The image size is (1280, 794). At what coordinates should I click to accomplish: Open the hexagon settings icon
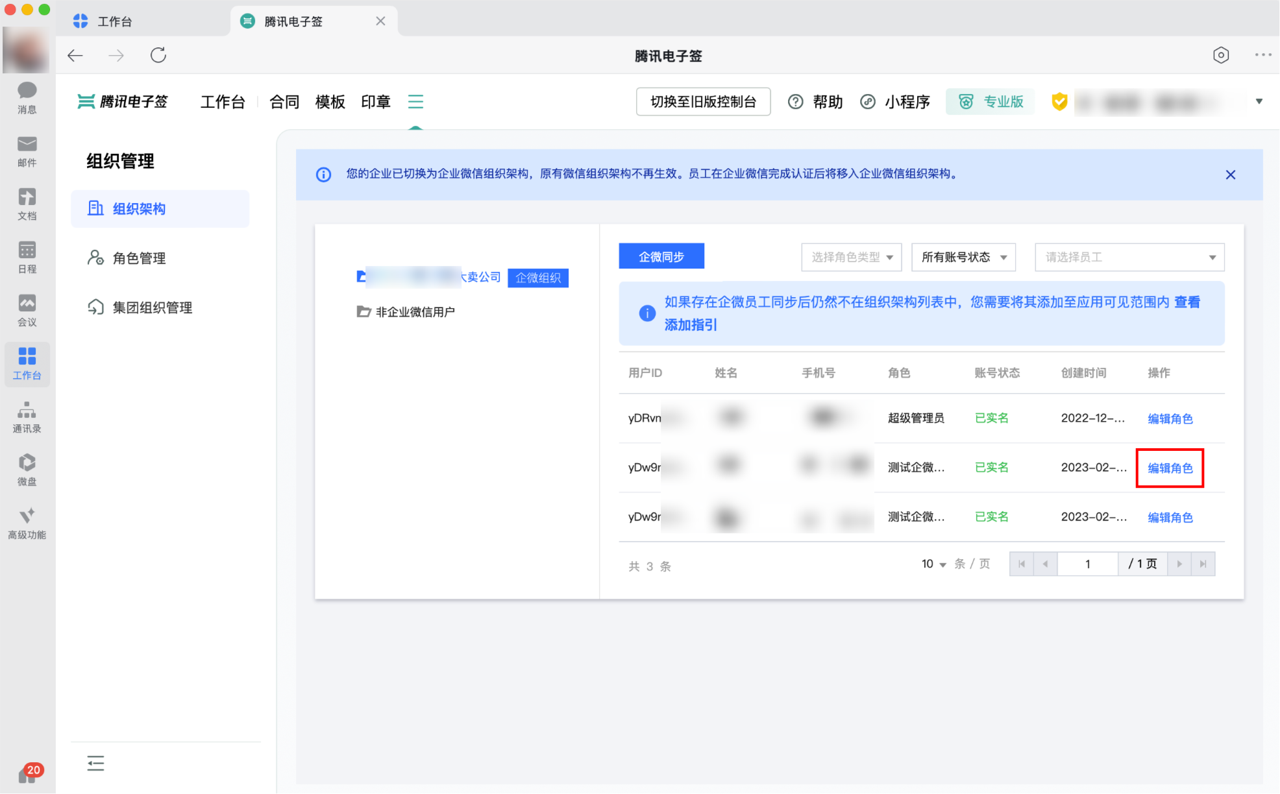tap(1221, 55)
